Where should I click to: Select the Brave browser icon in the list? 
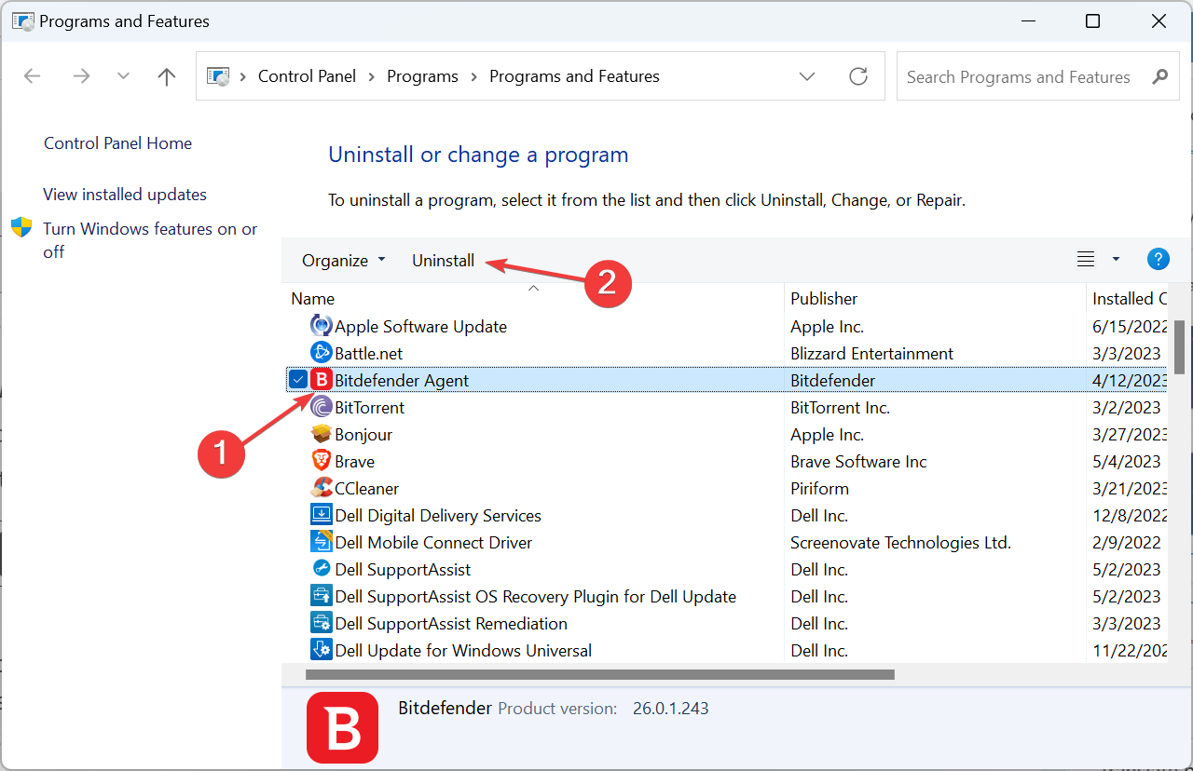321,461
